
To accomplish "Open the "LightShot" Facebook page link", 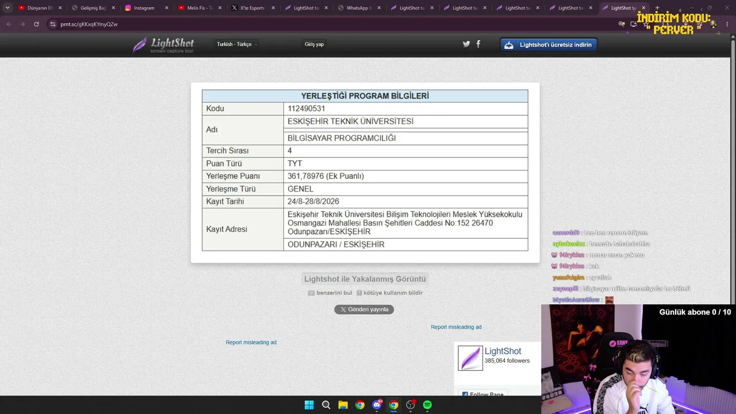I will point(503,351).
